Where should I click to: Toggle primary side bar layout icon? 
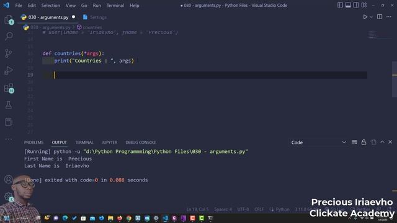pyautogui.click(x=340, y=5)
